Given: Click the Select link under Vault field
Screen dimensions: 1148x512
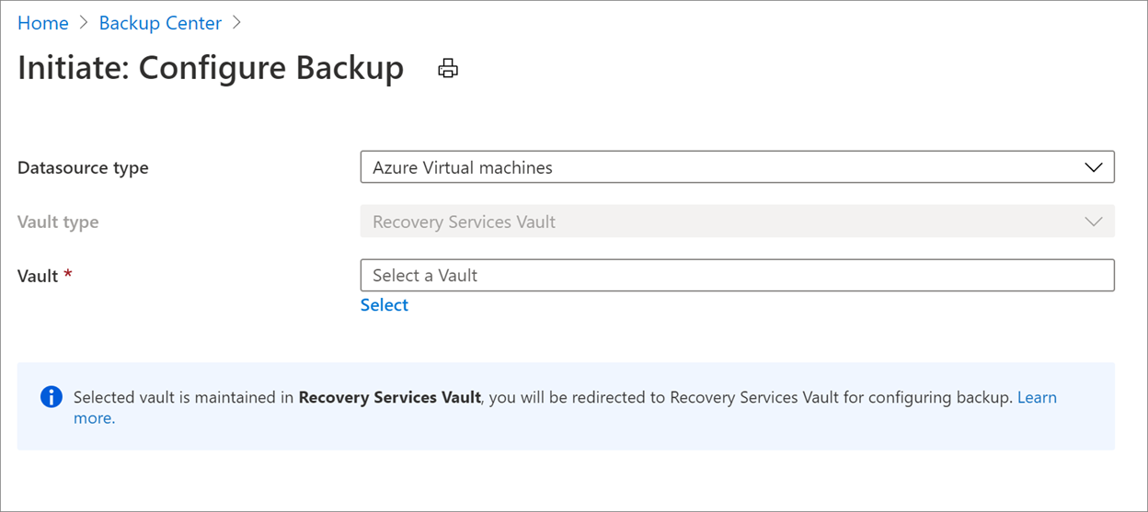Looking at the screenshot, I should point(385,305).
